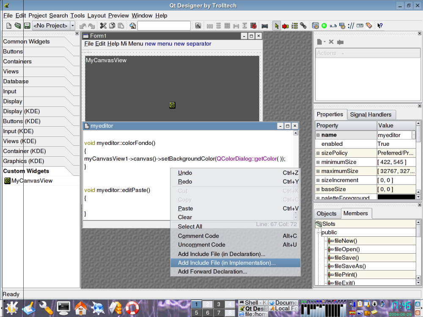Click the Lay Out Vertically icon
The image size is (423, 317).
point(219,26)
